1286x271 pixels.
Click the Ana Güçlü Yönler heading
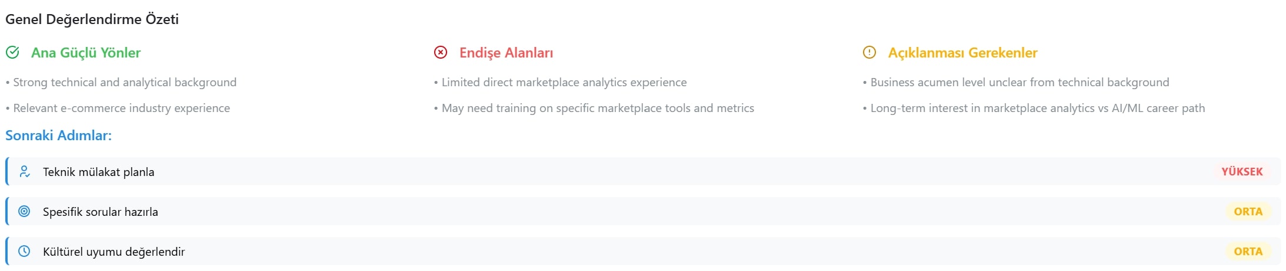[86, 53]
